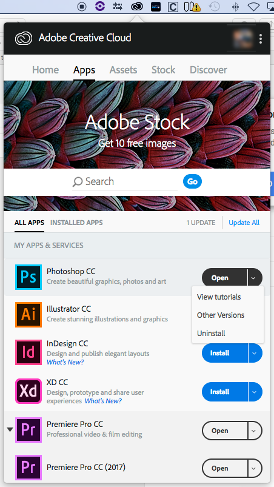The image size is (274, 487).
Task: Click the Illustrator CC app icon
Action: point(28,315)
